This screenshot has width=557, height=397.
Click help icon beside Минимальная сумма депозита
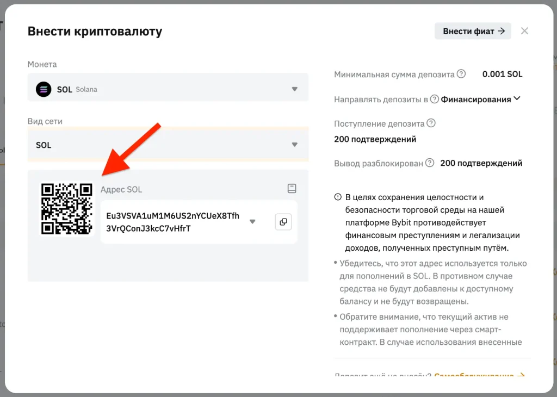pos(461,74)
